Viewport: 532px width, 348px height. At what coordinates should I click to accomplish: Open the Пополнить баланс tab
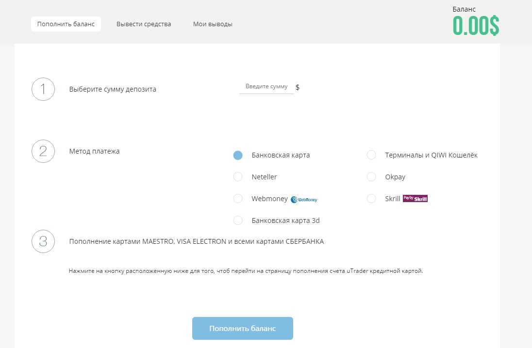tap(66, 24)
